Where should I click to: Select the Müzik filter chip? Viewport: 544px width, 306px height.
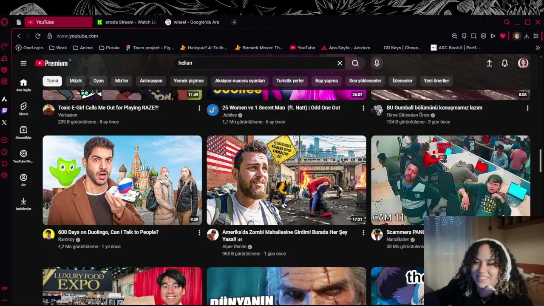pyautogui.click(x=76, y=81)
